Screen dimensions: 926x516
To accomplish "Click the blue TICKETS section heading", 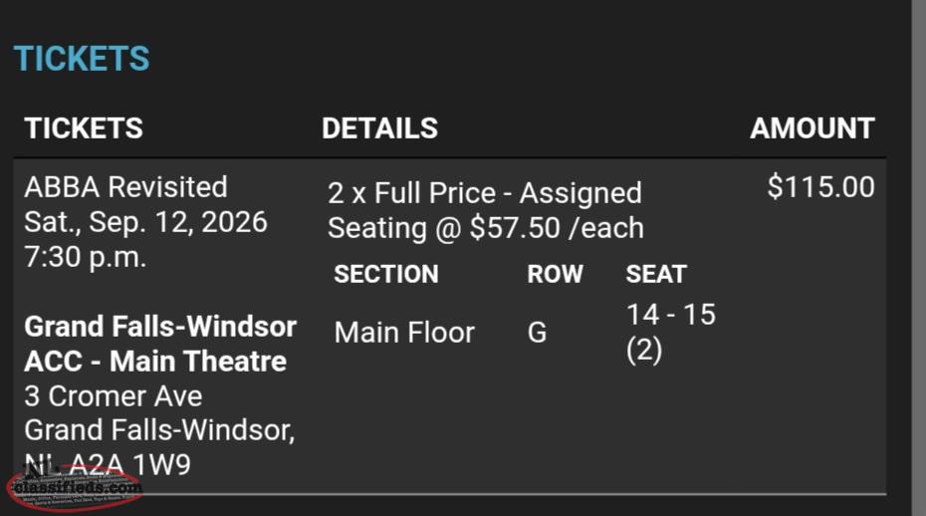I will coord(82,59).
